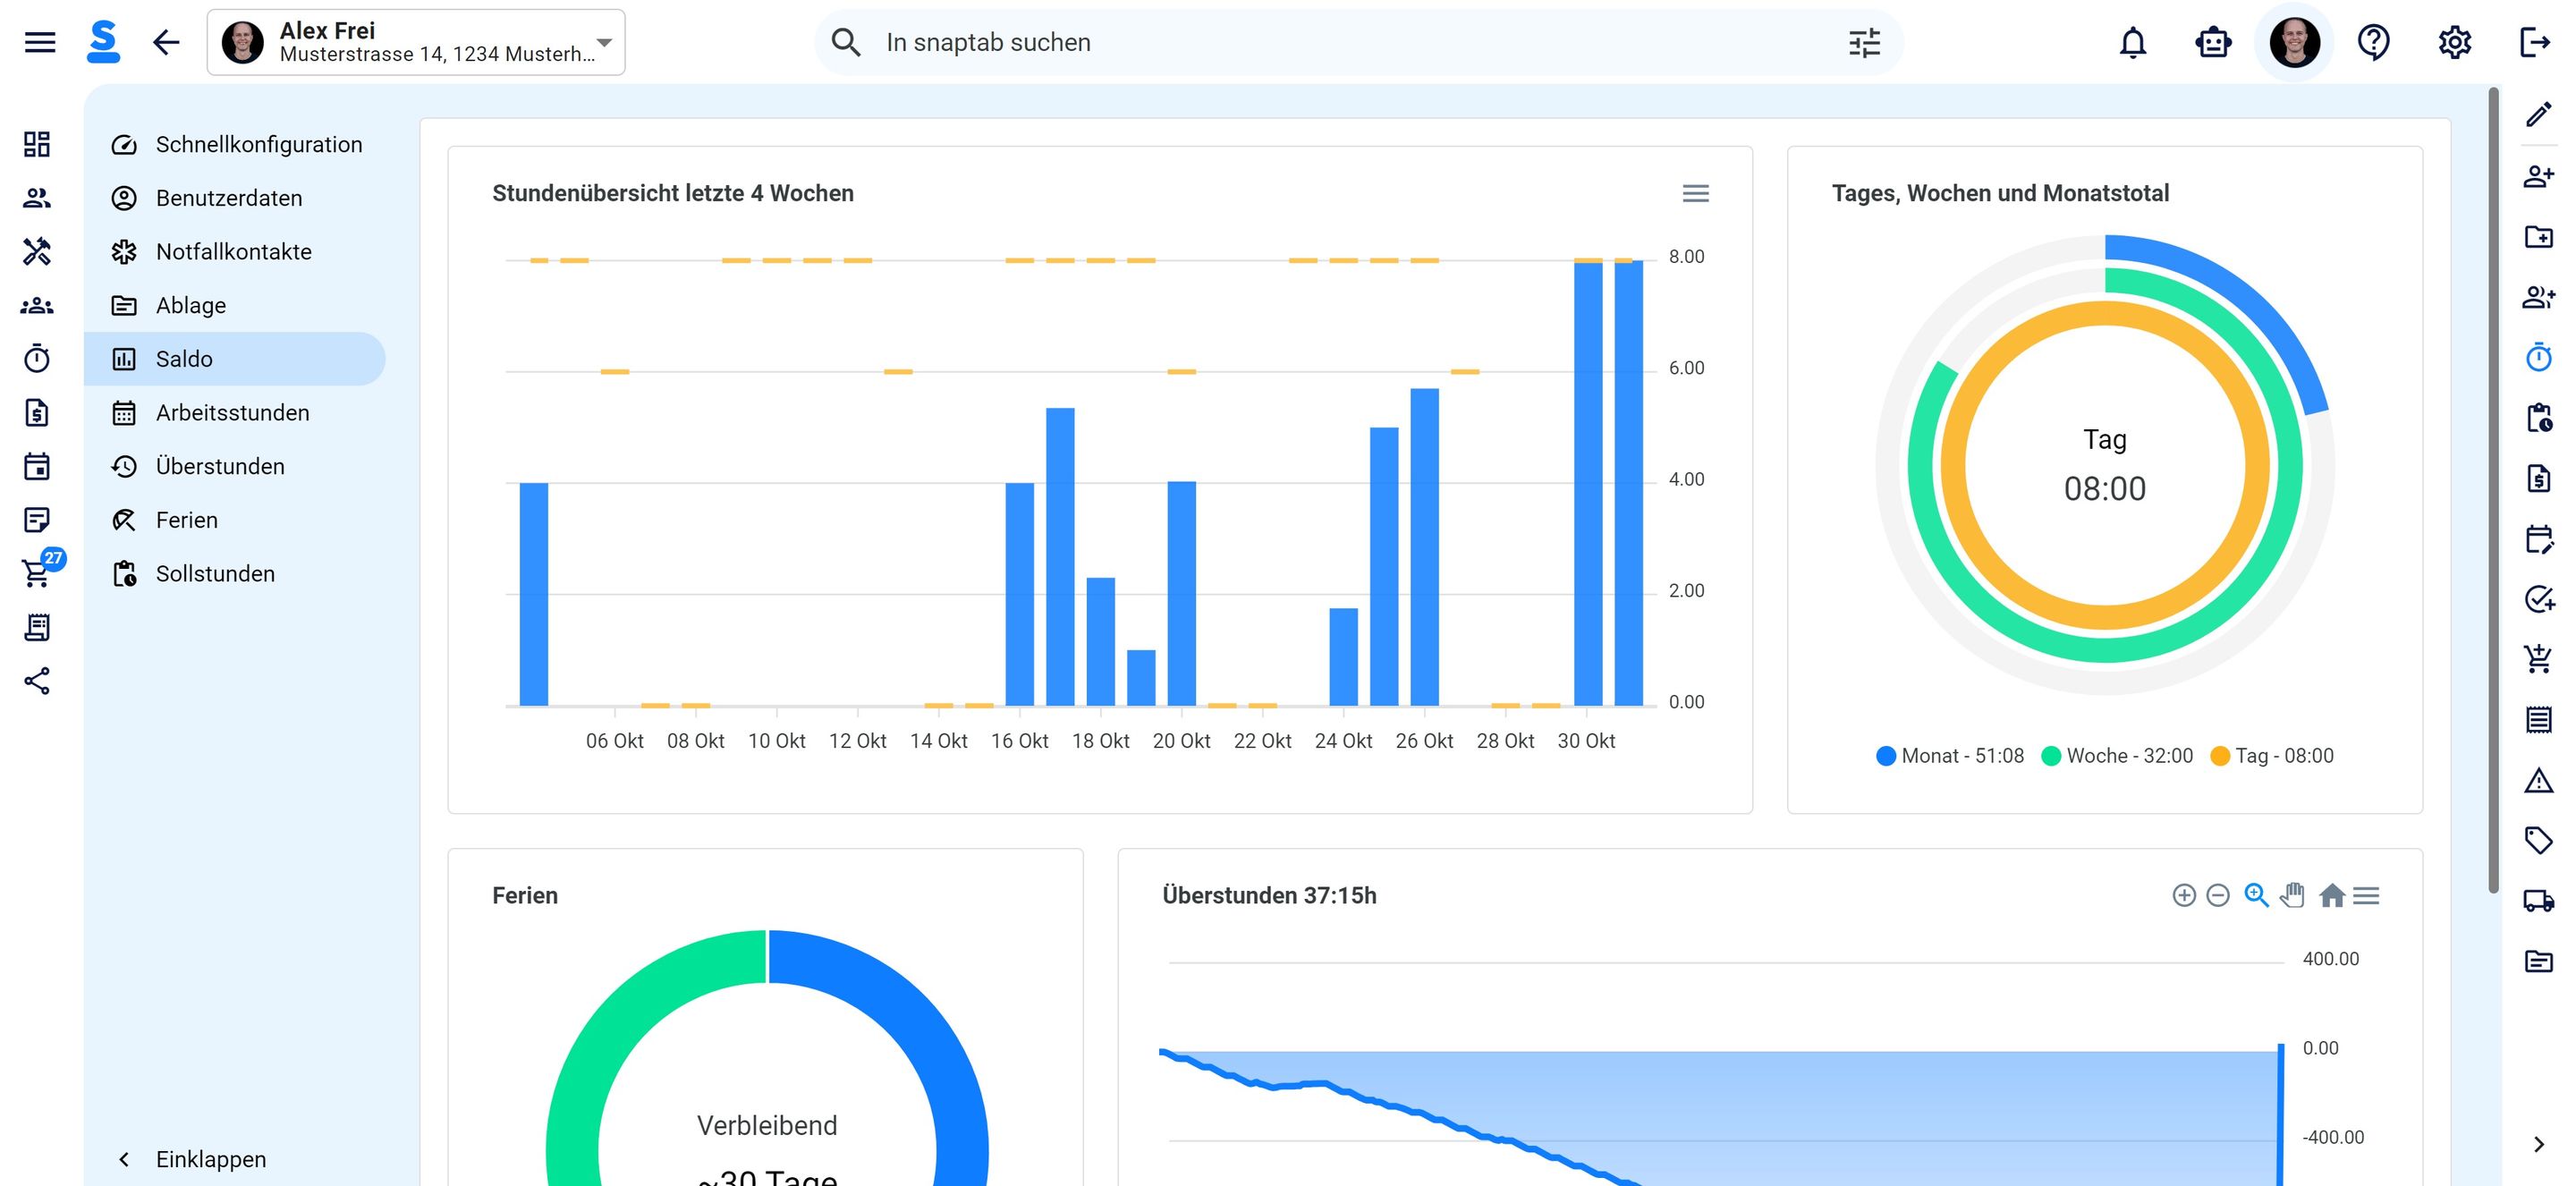This screenshot has height=1186, width=2576.
Task: Open the invoice document icon in left rail
Action: pyautogui.click(x=37, y=412)
